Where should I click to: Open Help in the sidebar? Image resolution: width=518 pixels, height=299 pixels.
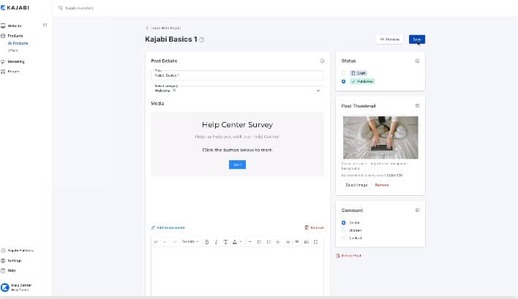pyautogui.click(x=12, y=270)
